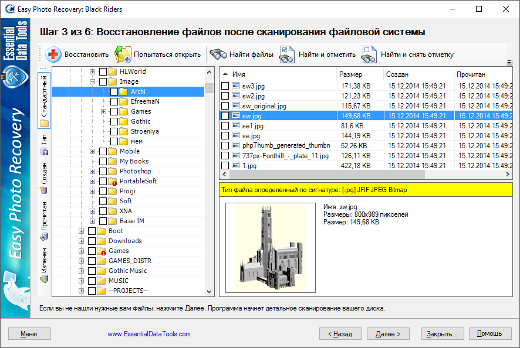Tick the checkbox for 1.jpg
The image size is (520, 348).
pyautogui.click(x=225, y=165)
